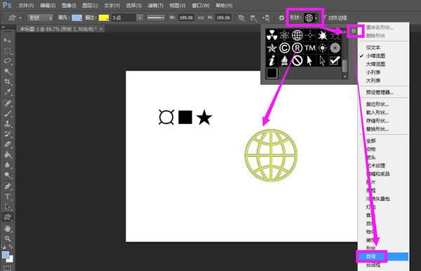Viewport: 421px width, 271px height.
Task: Click the width W input field
Action: coord(186,18)
